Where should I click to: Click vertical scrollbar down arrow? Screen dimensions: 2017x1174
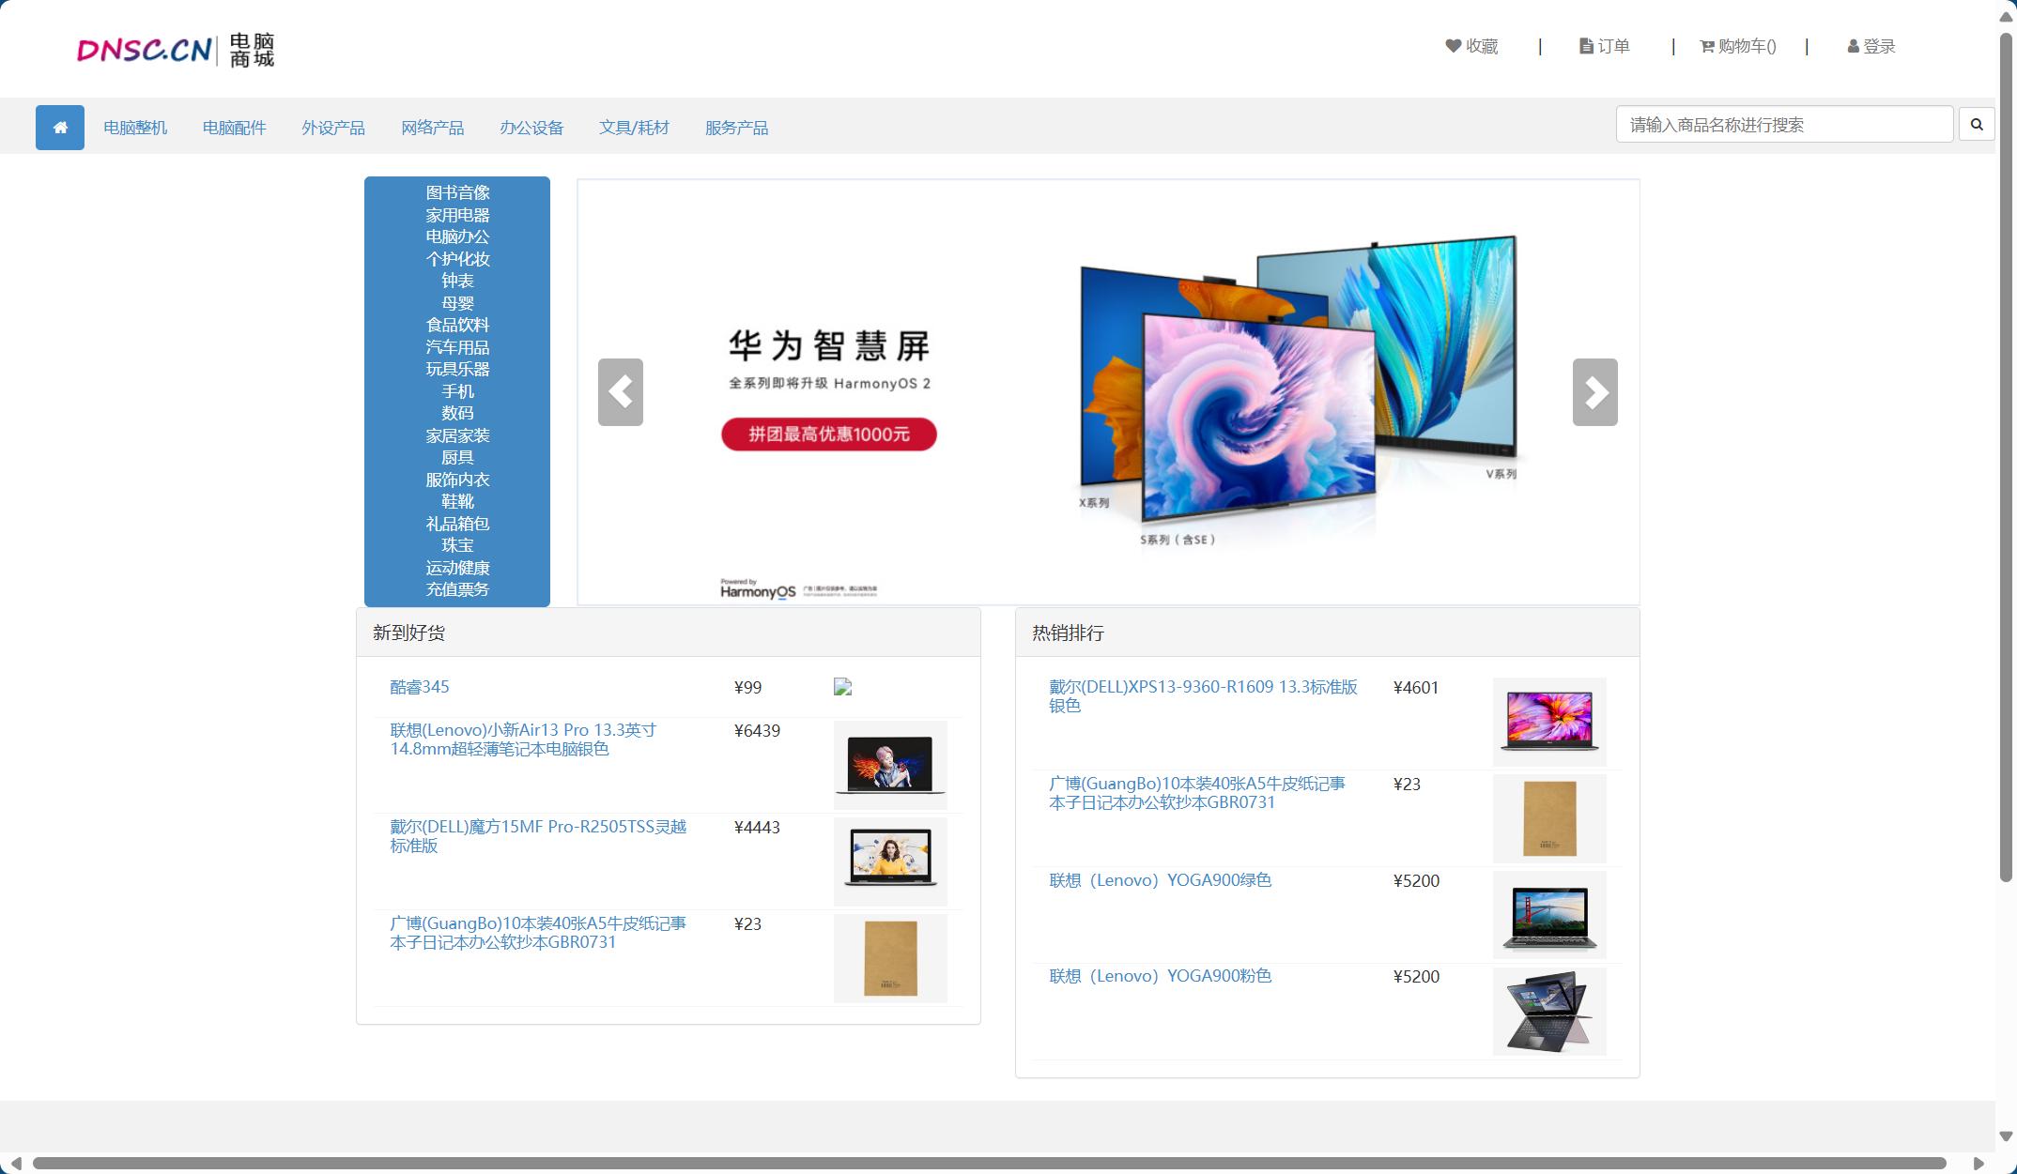tap(2006, 1136)
